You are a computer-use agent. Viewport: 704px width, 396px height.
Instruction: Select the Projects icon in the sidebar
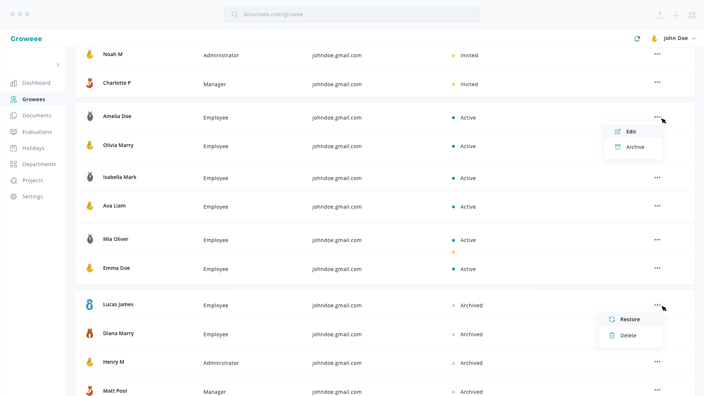click(14, 180)
